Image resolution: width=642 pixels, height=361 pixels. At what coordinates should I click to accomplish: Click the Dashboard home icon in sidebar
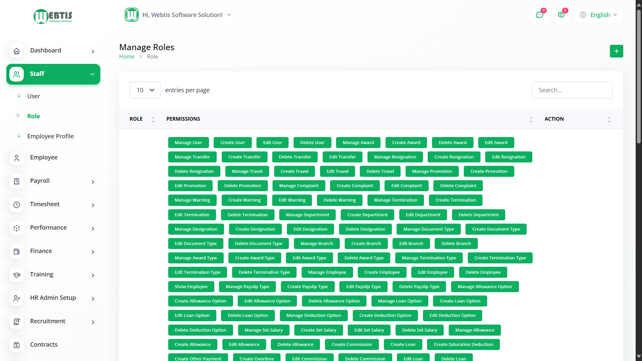pos(16,51)
